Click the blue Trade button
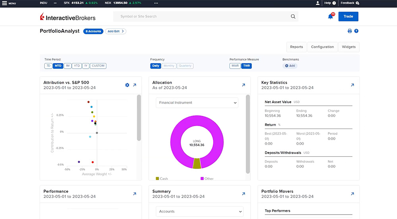Screen dimensions: 397x219 [348, 17]
